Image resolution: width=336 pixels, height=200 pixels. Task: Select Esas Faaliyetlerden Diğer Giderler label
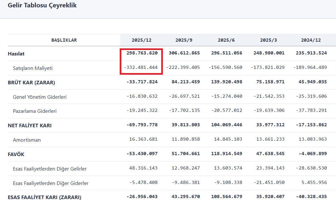click(x=51, y=183)
